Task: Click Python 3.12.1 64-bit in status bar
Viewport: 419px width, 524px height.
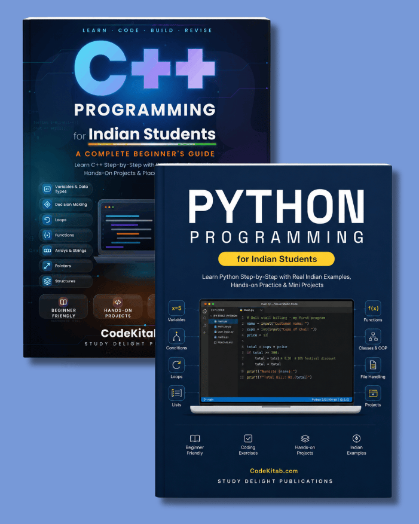Action: pos(325,400)
